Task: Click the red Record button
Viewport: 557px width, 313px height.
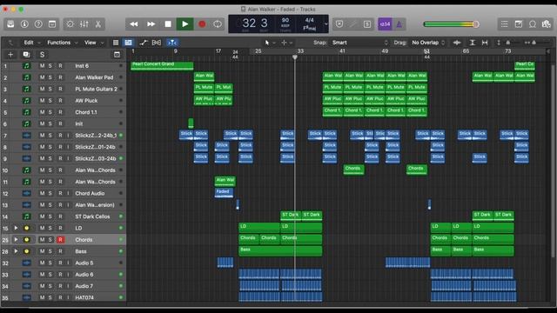Action: point(202,24)
